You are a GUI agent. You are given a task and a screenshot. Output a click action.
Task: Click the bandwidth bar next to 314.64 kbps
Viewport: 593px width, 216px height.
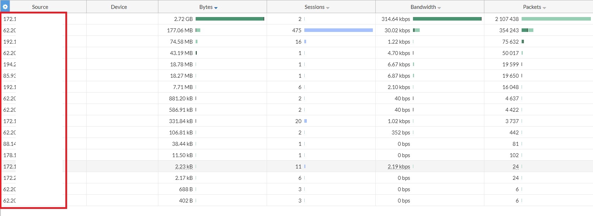447,19
